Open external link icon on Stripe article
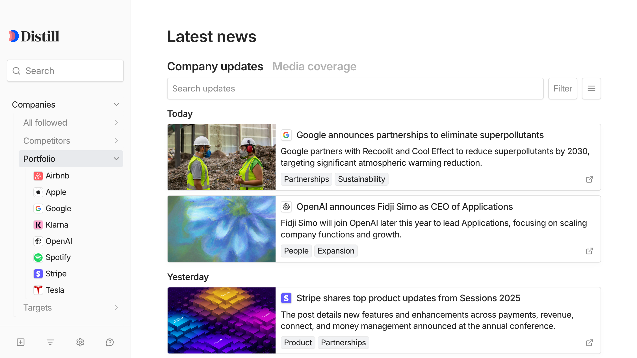Viewport: 637px width, 358px height. pyautogui.click(x=589, y=343)
